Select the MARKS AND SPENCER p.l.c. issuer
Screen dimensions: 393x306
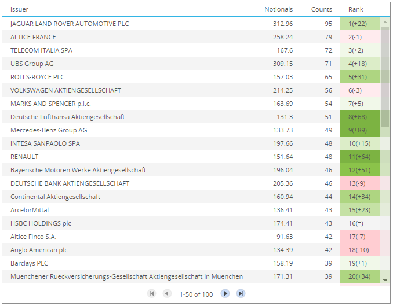tap(50, 104)
